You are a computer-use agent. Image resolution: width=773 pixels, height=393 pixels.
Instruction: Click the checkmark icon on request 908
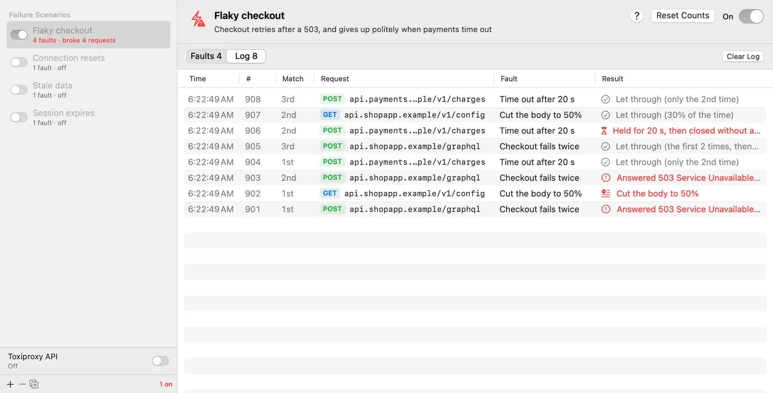pos(606,99)
